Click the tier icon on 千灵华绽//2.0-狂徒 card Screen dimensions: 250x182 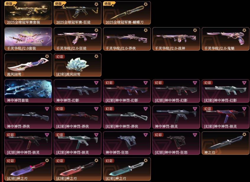(96, 30)
